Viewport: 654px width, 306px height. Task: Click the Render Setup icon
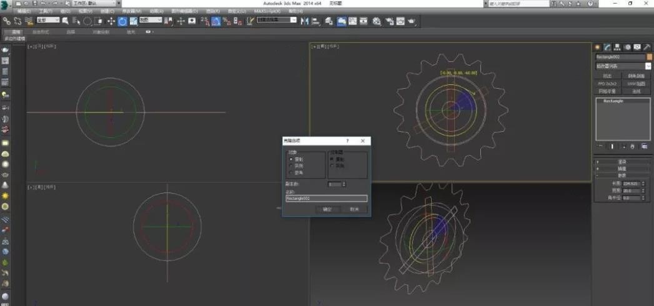click(x=388, y=21)
